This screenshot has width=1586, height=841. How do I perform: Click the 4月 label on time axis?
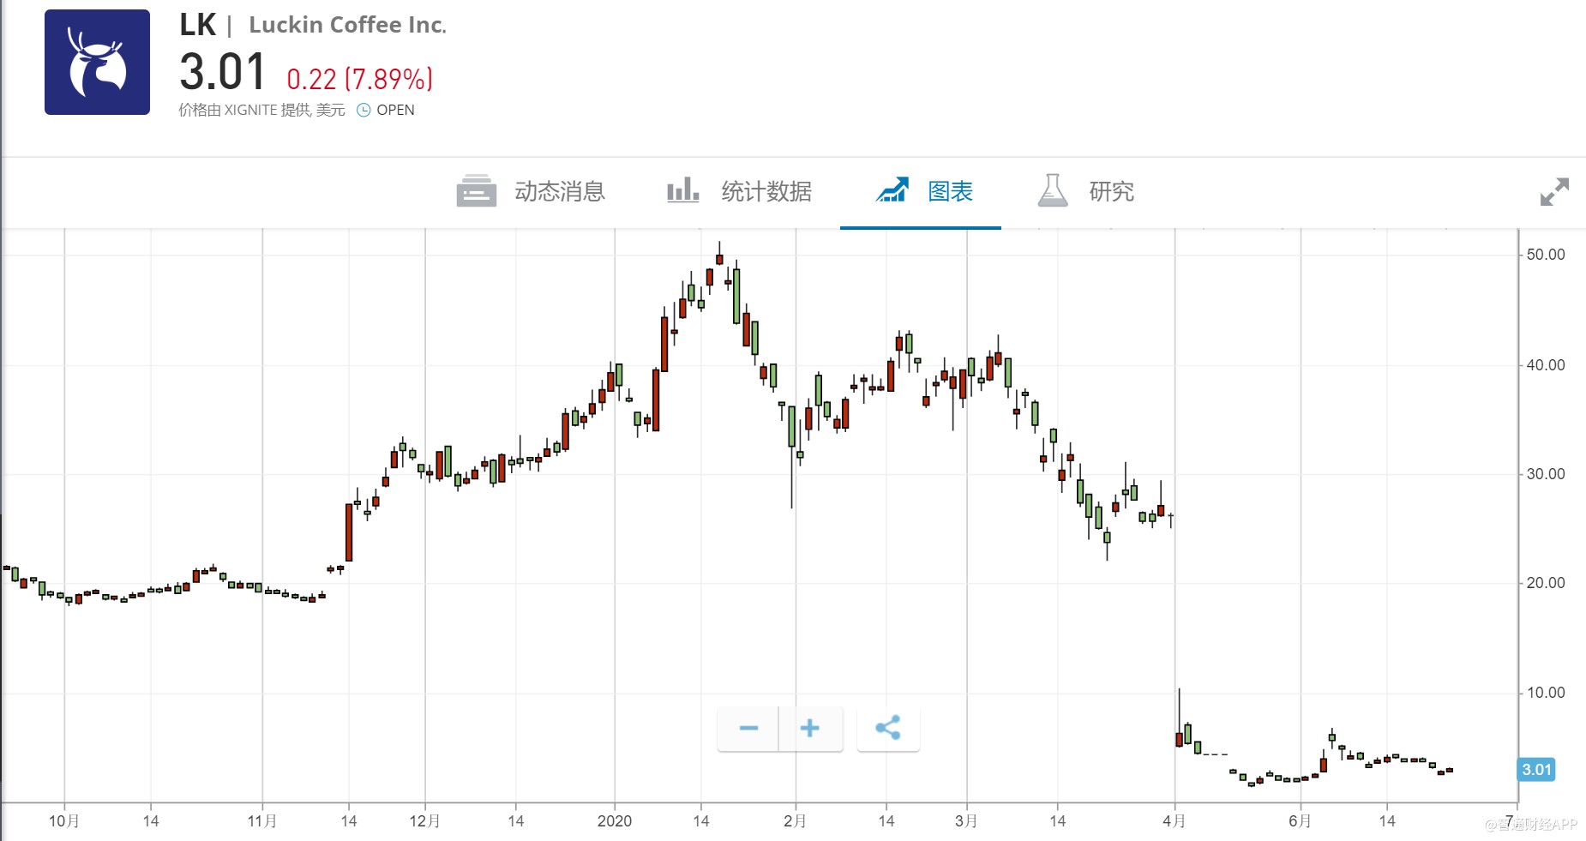click(x=1174, y=821)
